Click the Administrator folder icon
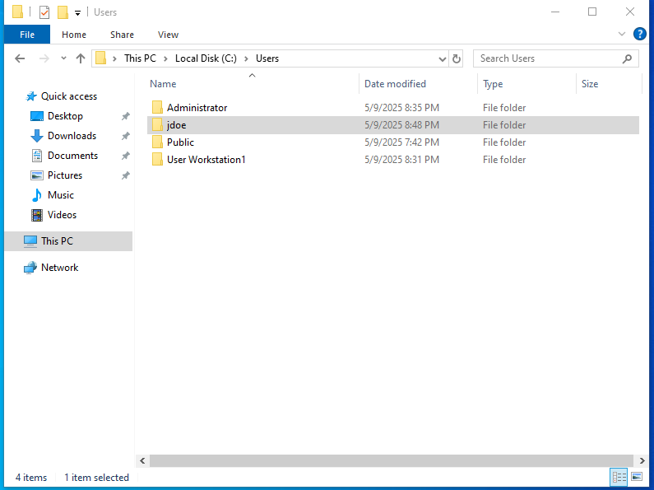Viewport: 654px width, 490px height. [157, 108]
